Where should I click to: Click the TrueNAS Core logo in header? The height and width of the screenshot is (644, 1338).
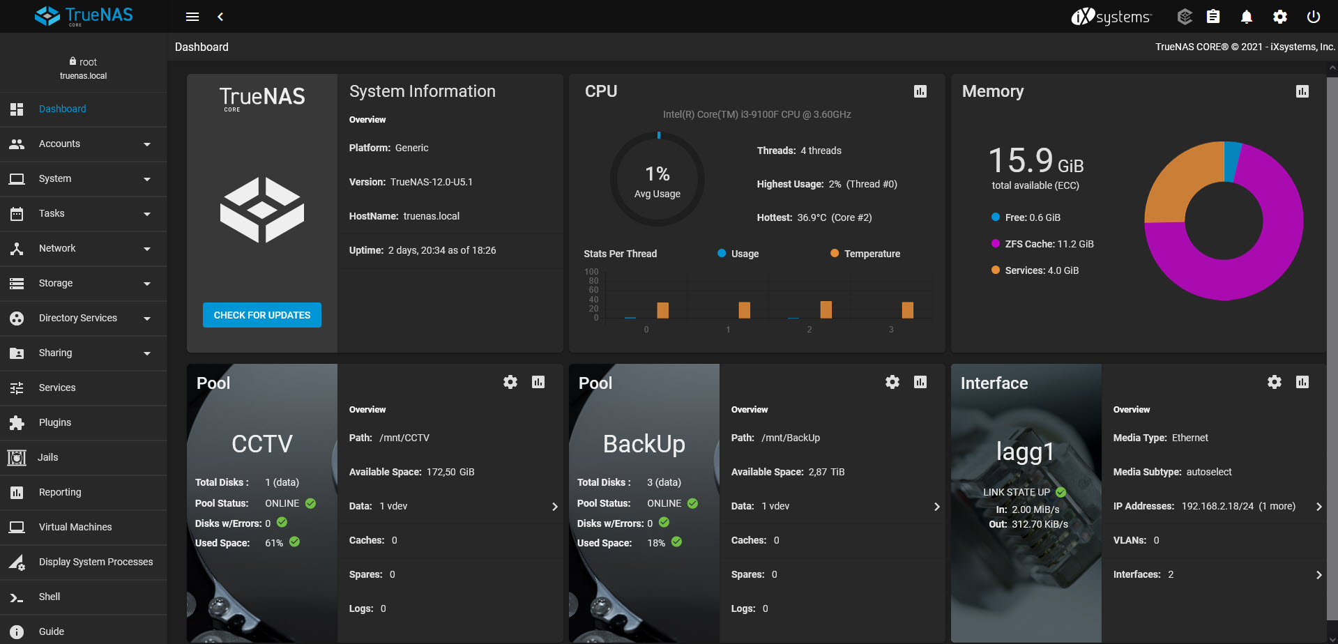[x=84, y=16]
